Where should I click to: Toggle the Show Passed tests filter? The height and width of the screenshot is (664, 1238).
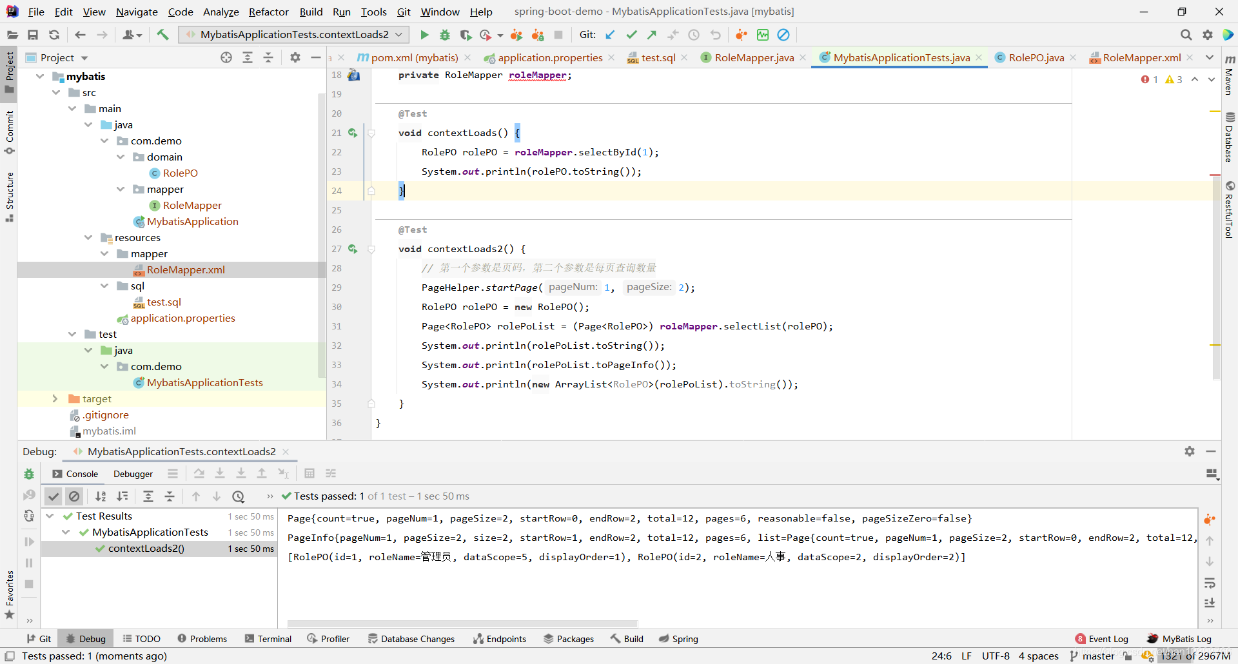(54, 496)
